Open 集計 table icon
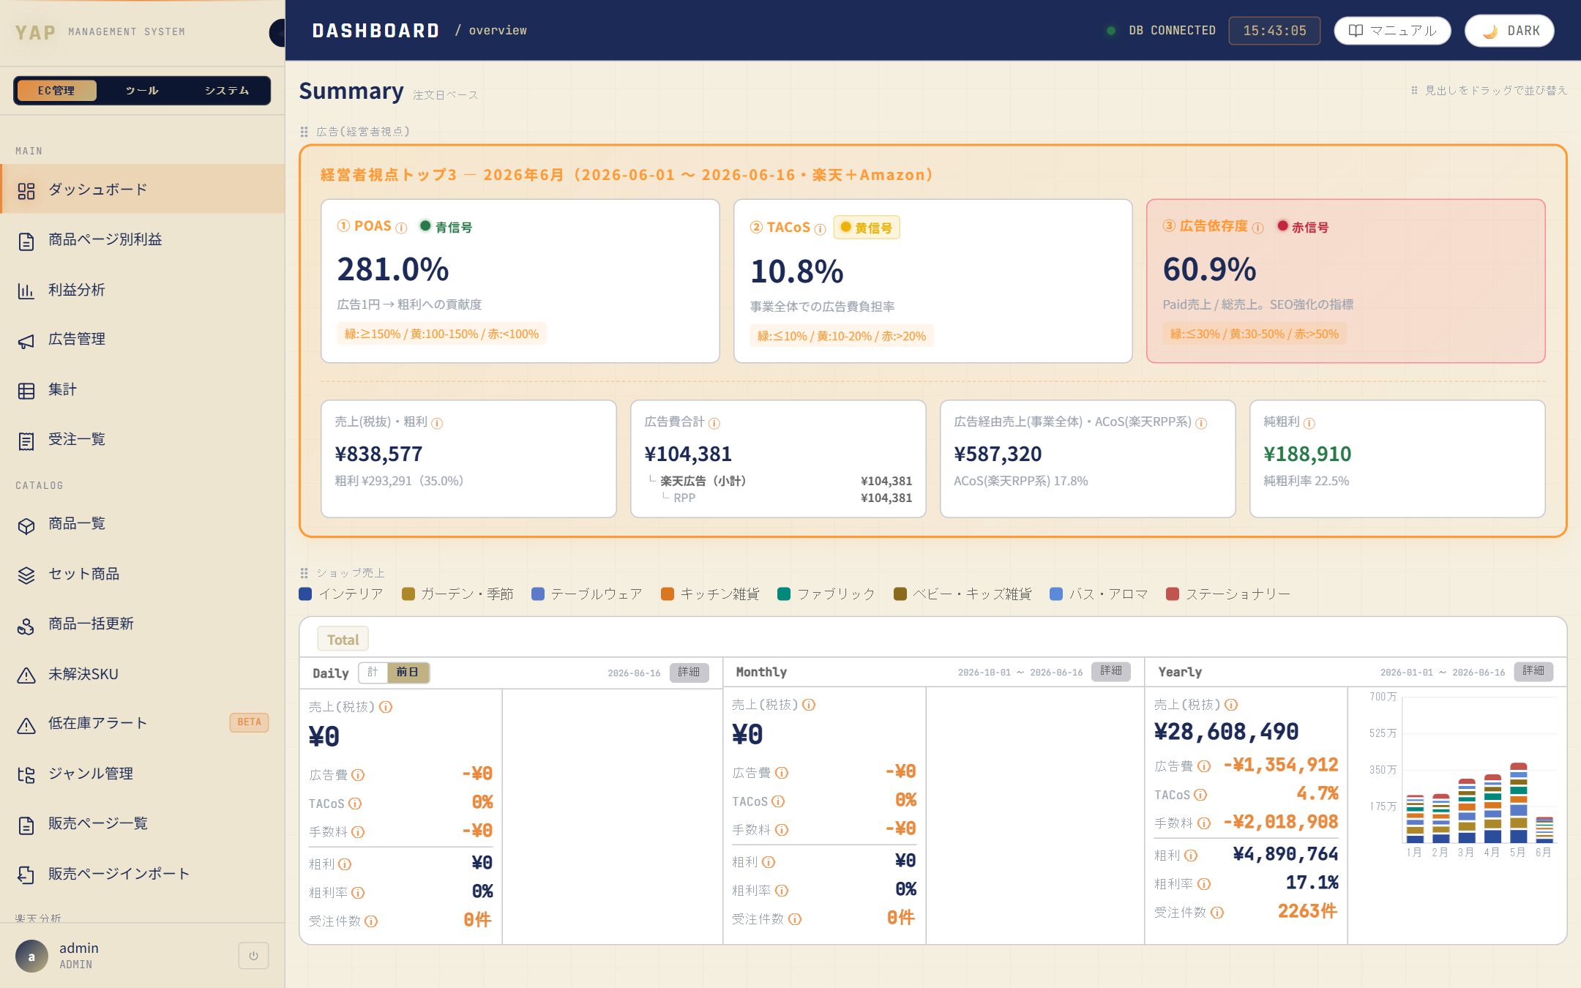Viewport: 1581px width, 988px height. pos(26,391)
